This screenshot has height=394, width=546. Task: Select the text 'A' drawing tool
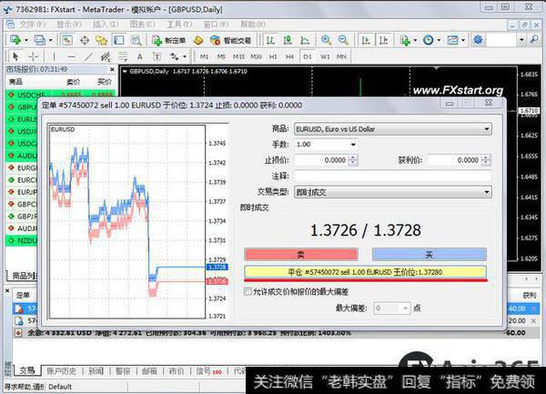tap(139, 56)
